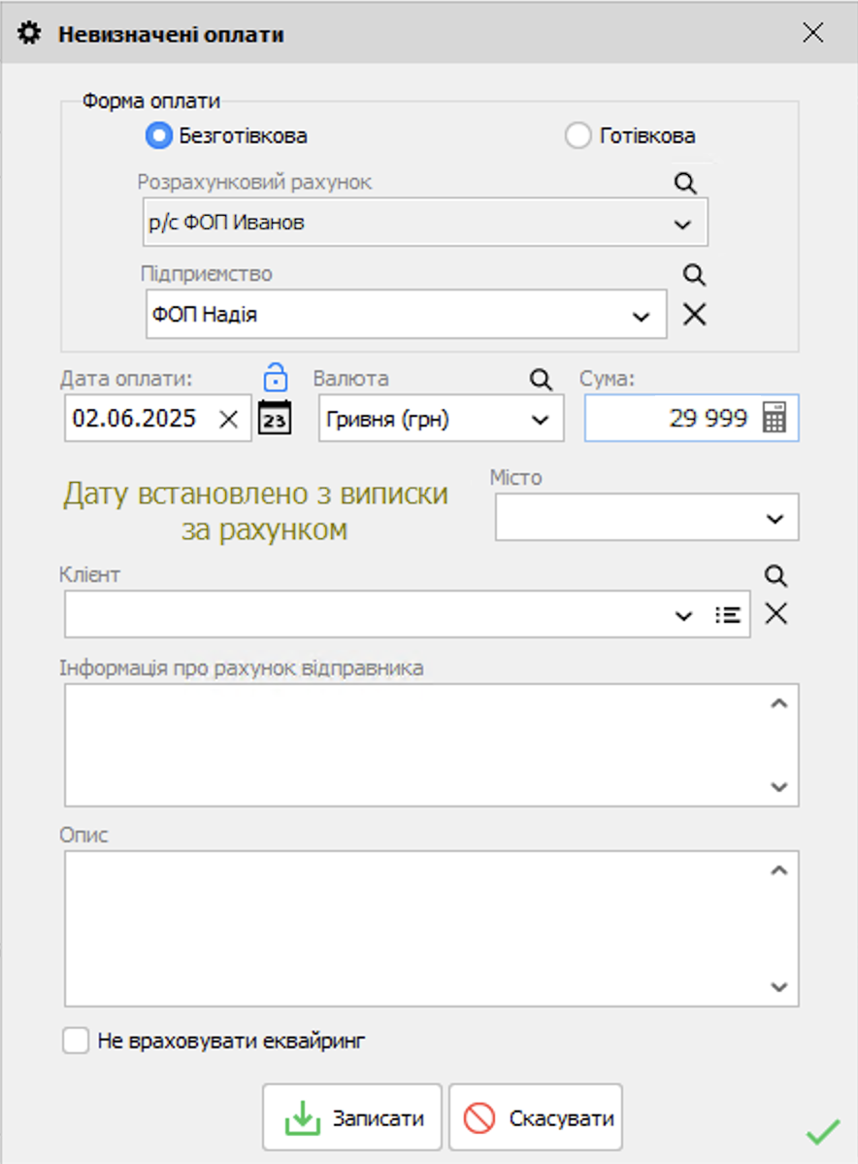This screenshot has width=858, height=1164.
Task: Open the client list icon in Клієнт field
Action: pos(727,615)
